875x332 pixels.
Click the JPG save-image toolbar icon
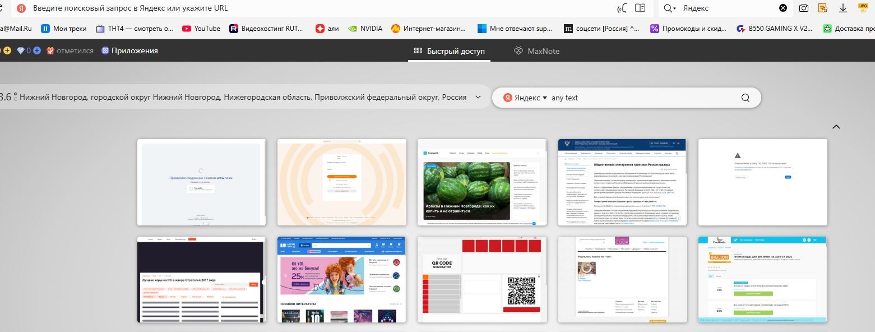[x=863, y=7]
